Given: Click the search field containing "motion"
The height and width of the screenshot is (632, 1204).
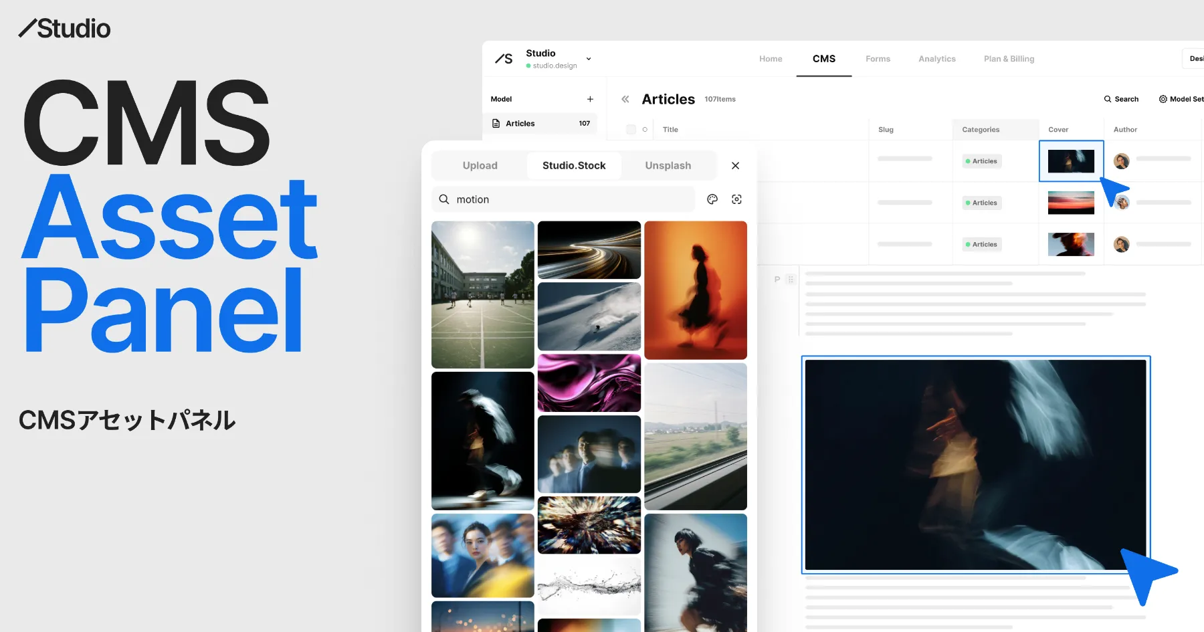Looking at the screenshot, I should point(563,199).
